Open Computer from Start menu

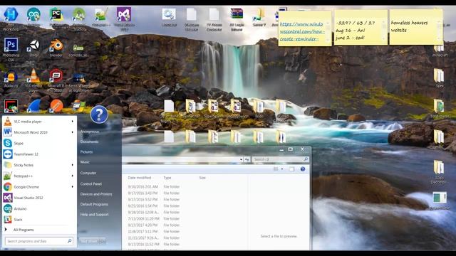tap(88, 173)
